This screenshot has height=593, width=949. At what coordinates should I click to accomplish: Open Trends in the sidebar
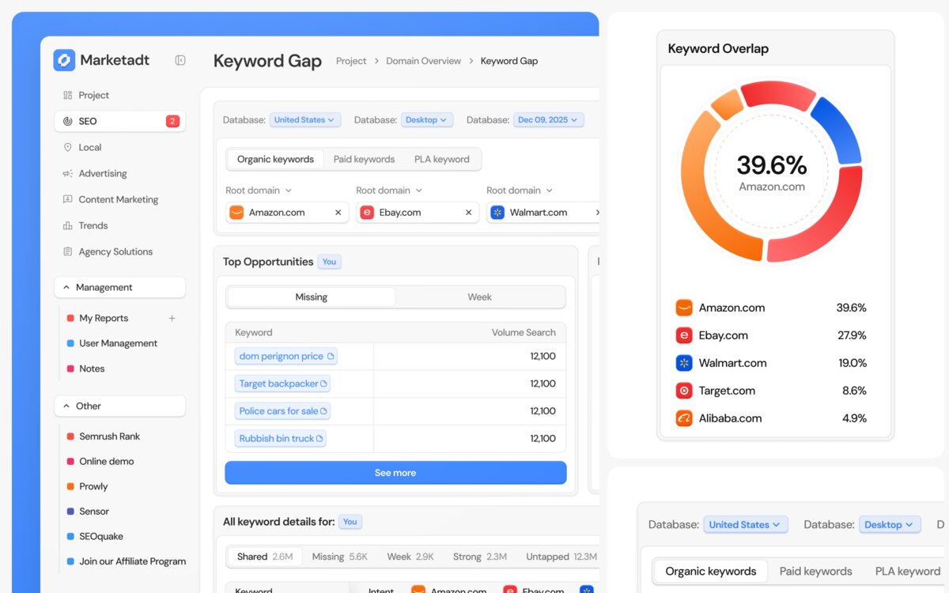coord(85,225)
